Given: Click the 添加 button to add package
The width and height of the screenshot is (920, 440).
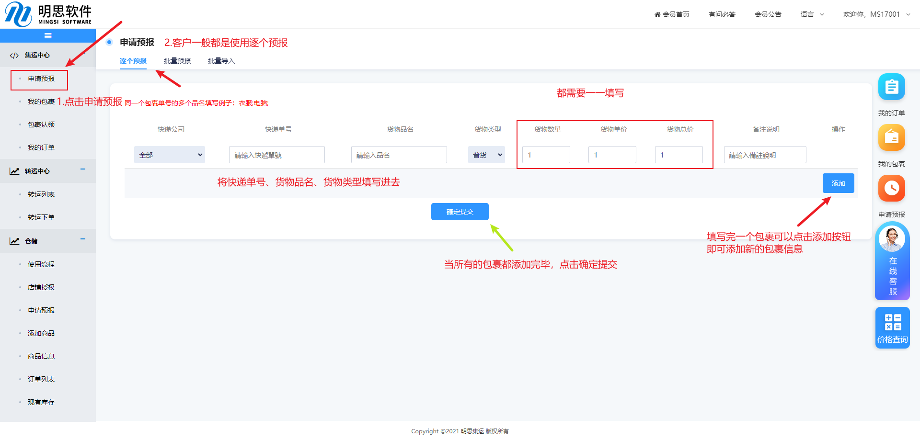Looking at the screenshot, I should click(x=838, y=183).
